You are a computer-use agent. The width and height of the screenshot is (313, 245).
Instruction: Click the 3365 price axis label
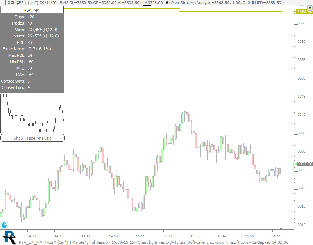[x=302, y=23]
